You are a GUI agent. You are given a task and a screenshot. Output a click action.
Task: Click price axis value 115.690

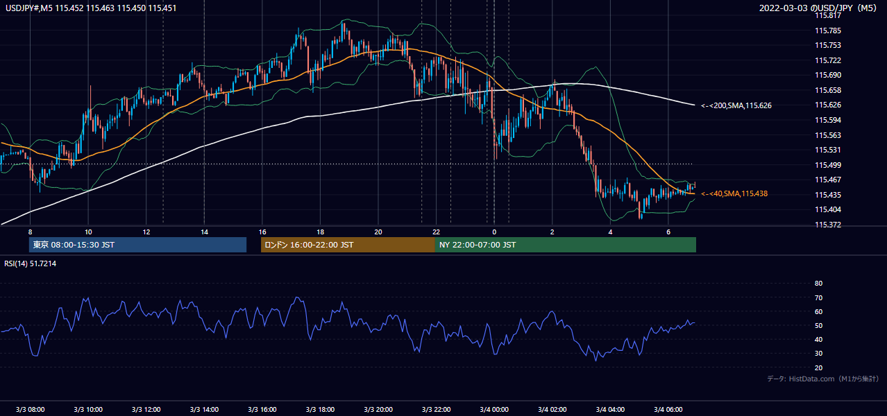coord(828,75)
